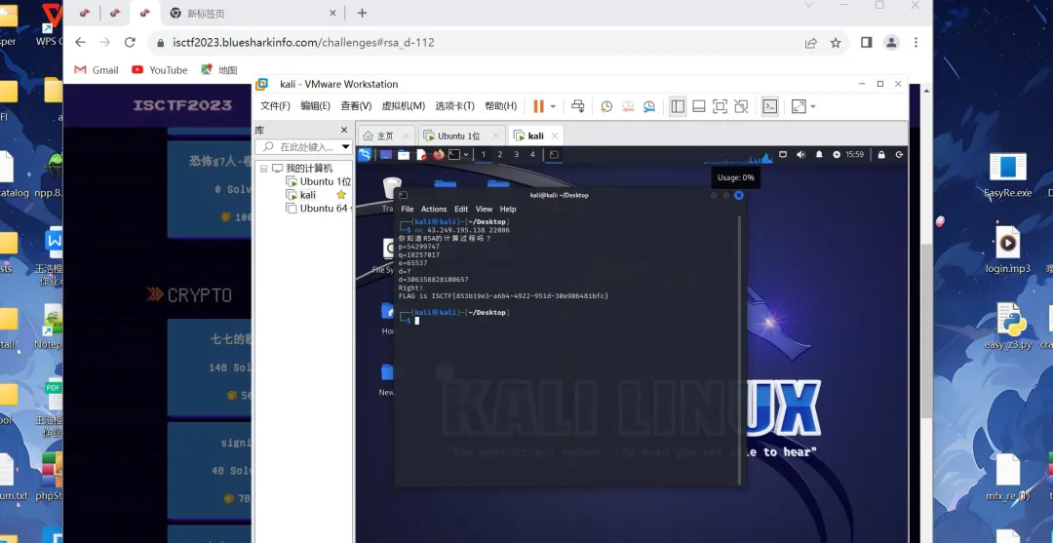Open the 选项卡(T) menu in VMware
1053x543 pixels.
(x=454, y=106)
